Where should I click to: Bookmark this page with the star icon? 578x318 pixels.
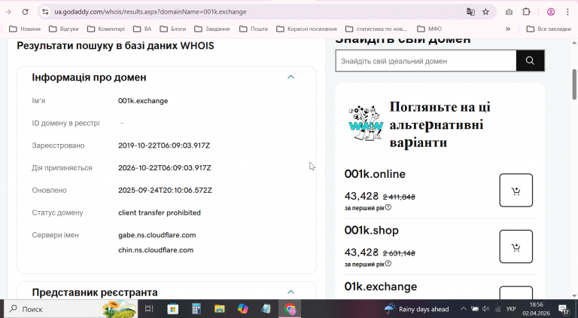tap(486, 12)
